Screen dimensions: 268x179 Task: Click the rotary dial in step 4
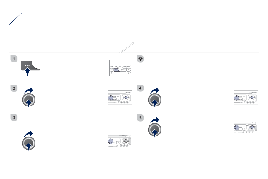155,100
